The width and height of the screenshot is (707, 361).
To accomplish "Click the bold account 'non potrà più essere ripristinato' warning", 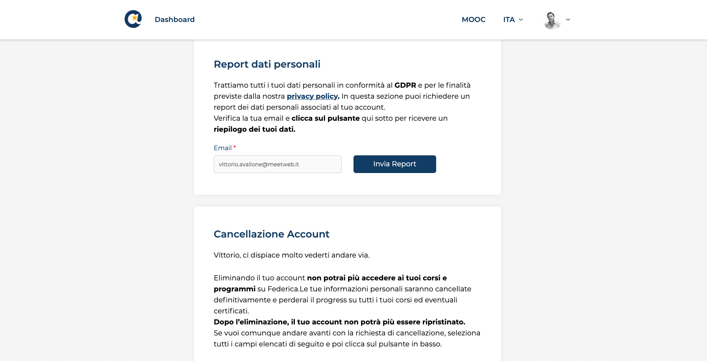I will (x=339, y=322).
